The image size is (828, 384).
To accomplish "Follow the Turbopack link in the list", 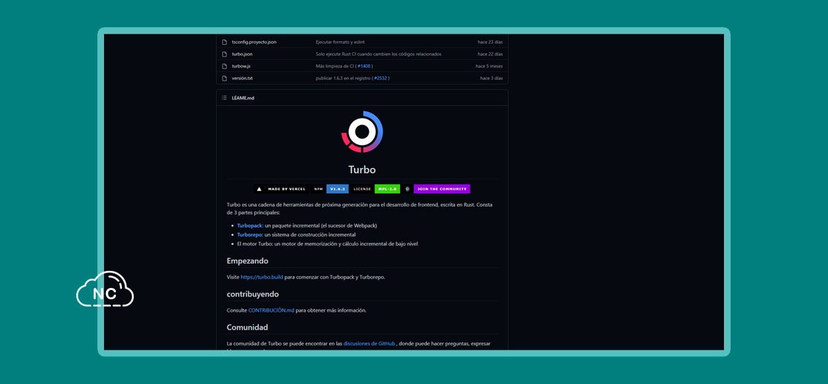I will point(250,225).
